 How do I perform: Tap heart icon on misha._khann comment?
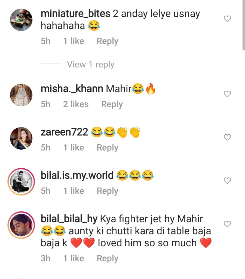227,94
